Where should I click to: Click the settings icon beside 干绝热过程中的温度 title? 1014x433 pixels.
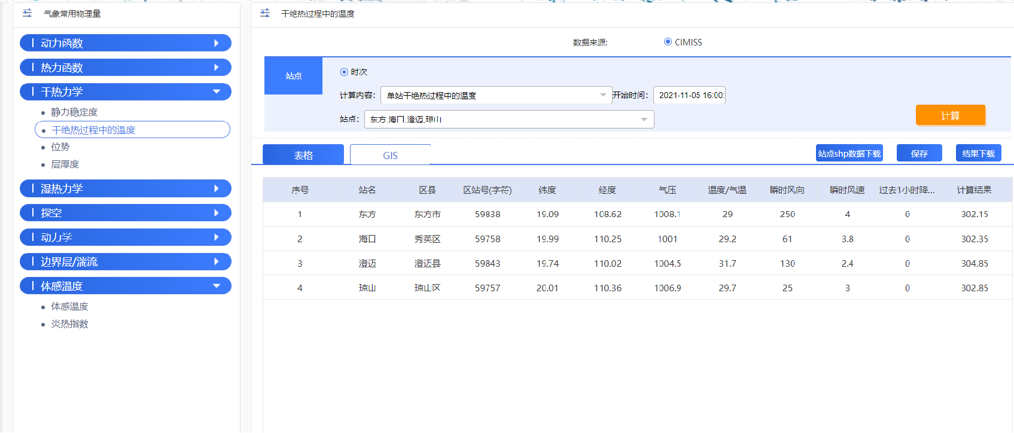(x=265, y=13)
